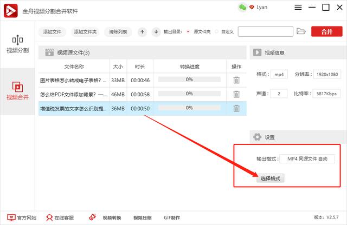Screen dimensions: 347x225
Task: Click the 5817Kbps bitrate value
Action: (326, 94)
